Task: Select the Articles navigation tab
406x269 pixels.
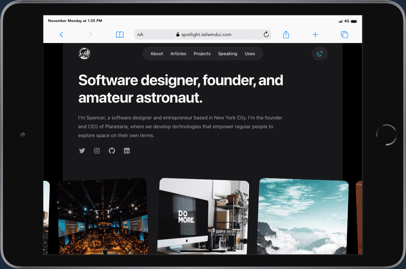Action: (178, 53)
